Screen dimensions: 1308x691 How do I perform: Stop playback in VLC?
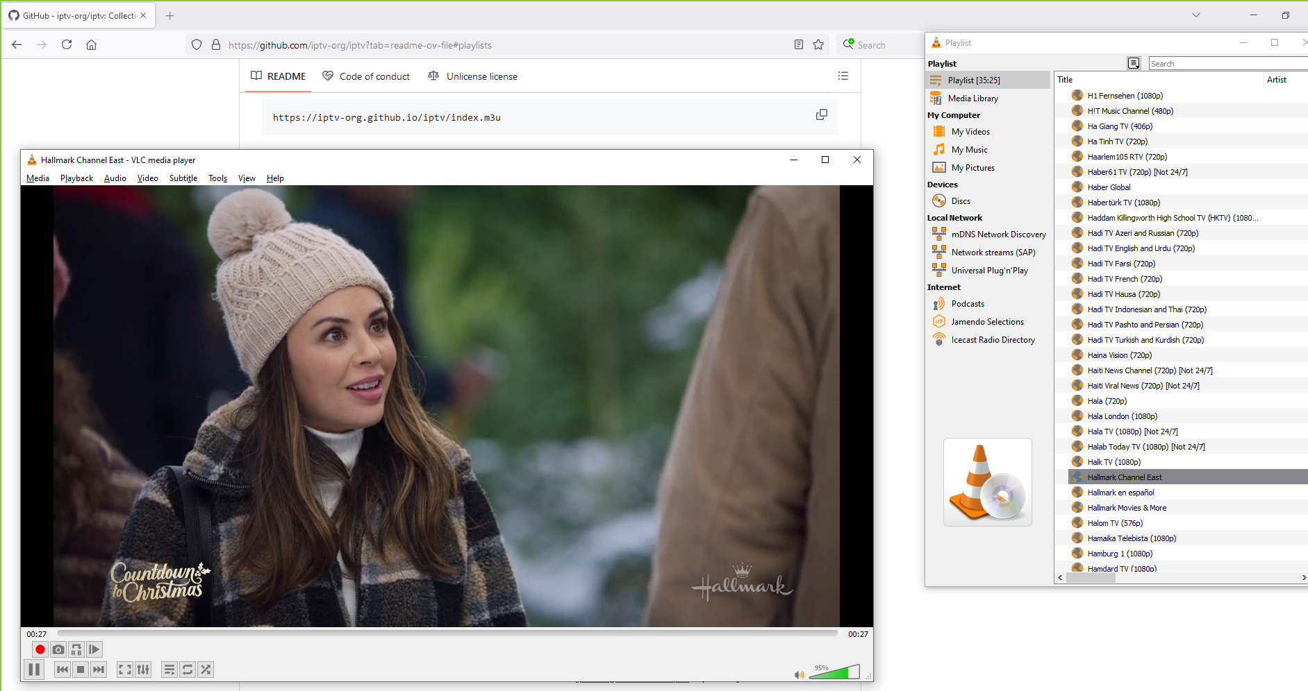pyautogui.click(x=81, y=669)
